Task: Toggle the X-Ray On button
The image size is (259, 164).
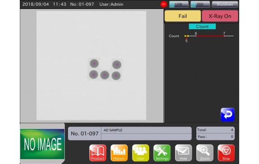Action: coord(220,16)
